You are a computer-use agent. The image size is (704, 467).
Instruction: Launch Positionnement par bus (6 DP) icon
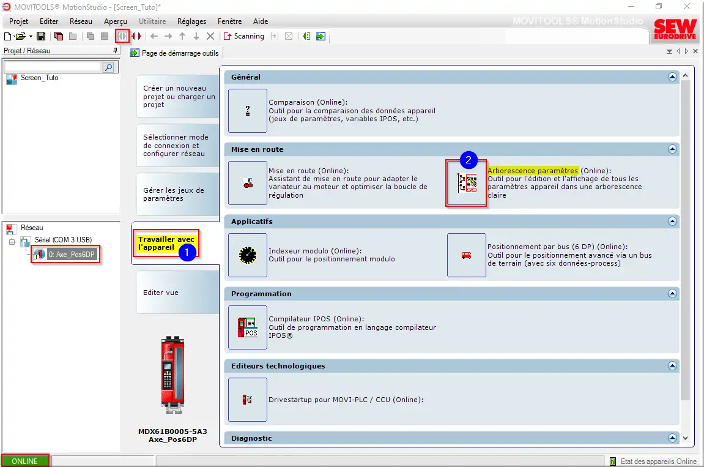pyautogui.click(x=466, y=255)
